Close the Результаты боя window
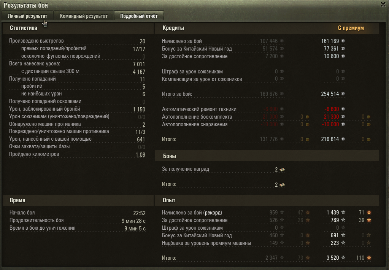This screenshot has width=389, height=270. point(383,5)
